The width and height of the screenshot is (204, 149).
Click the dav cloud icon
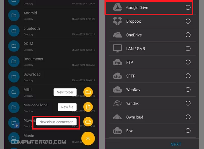[x=118, y=90]
